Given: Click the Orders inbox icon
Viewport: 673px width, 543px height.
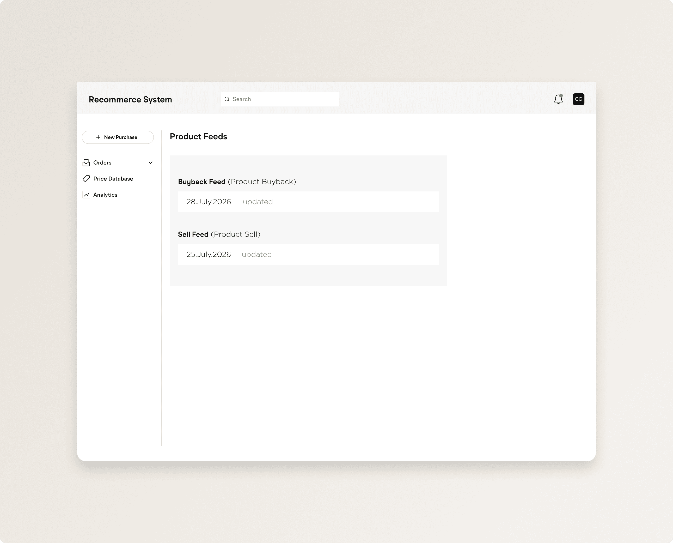Looking at the screenshot, I should 86,163.
